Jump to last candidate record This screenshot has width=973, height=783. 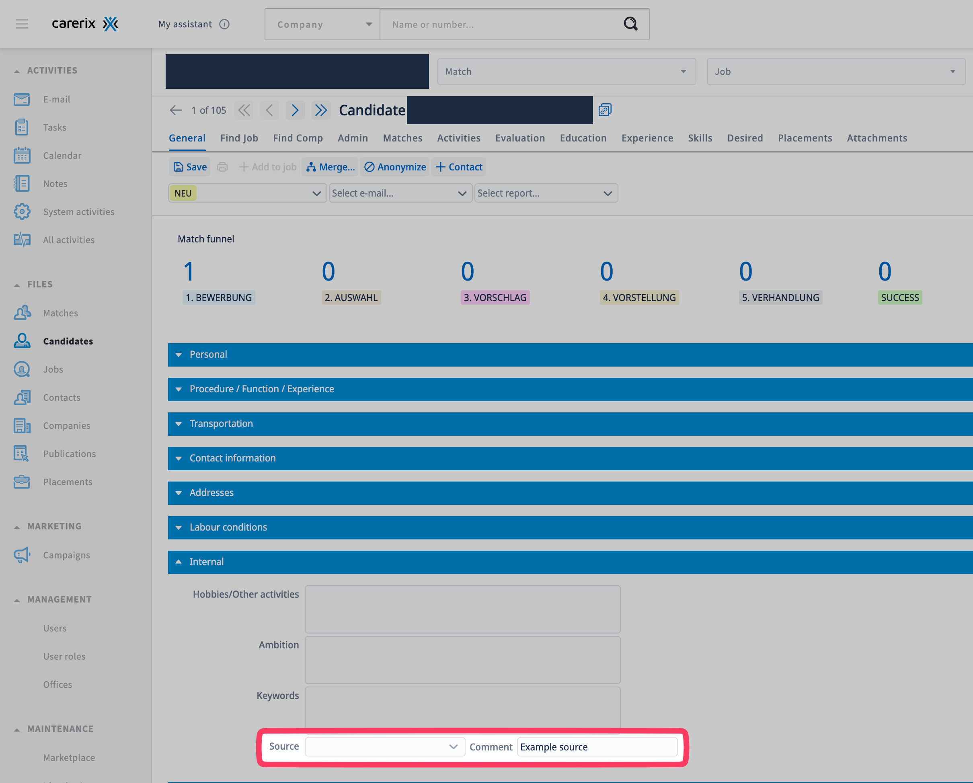[321, 110]
